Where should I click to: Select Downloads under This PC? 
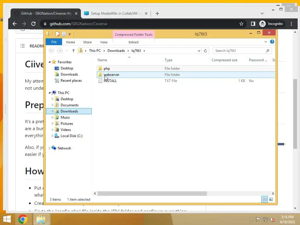tap(69, 111)
